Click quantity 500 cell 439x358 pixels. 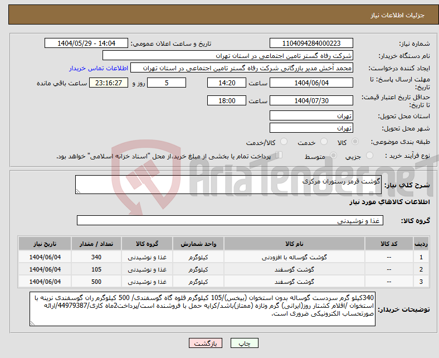[96, 282]
